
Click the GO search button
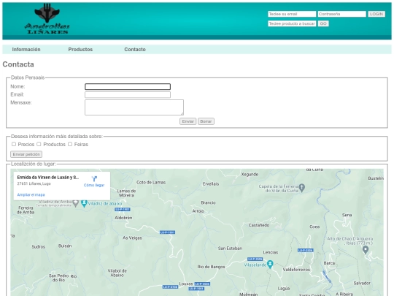coord(323,23)
